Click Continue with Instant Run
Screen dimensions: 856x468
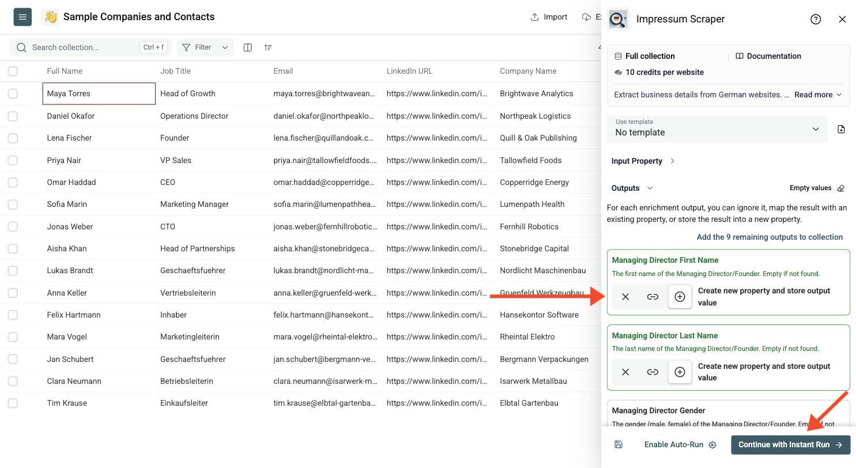click(790, 444)
